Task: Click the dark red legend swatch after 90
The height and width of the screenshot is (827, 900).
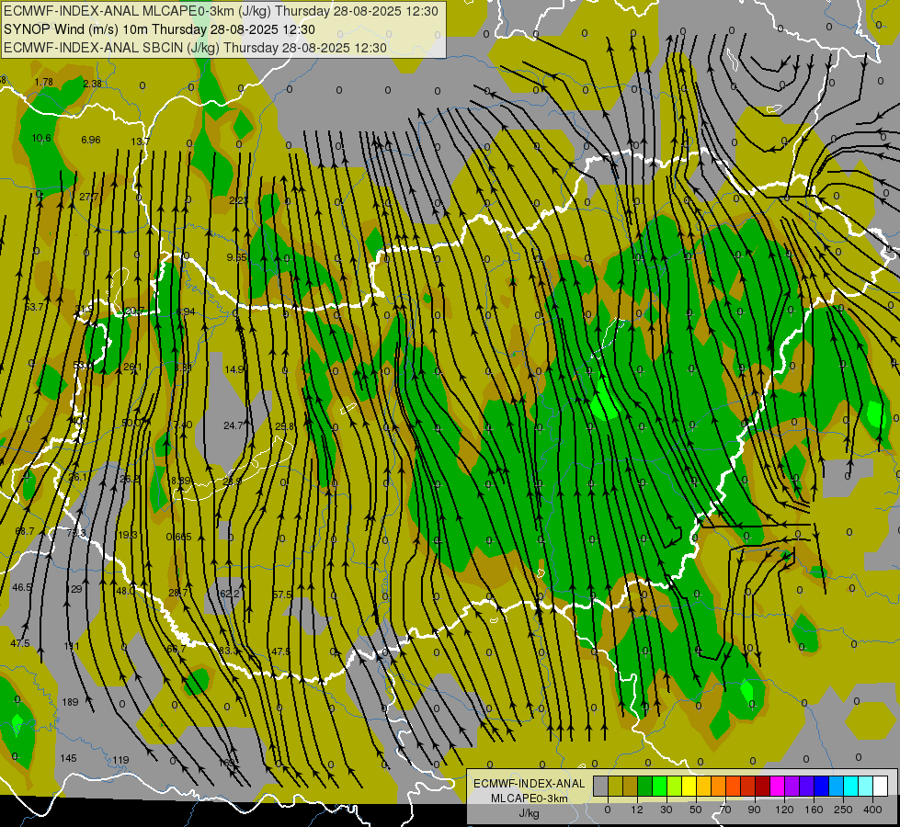Action: 763,787
